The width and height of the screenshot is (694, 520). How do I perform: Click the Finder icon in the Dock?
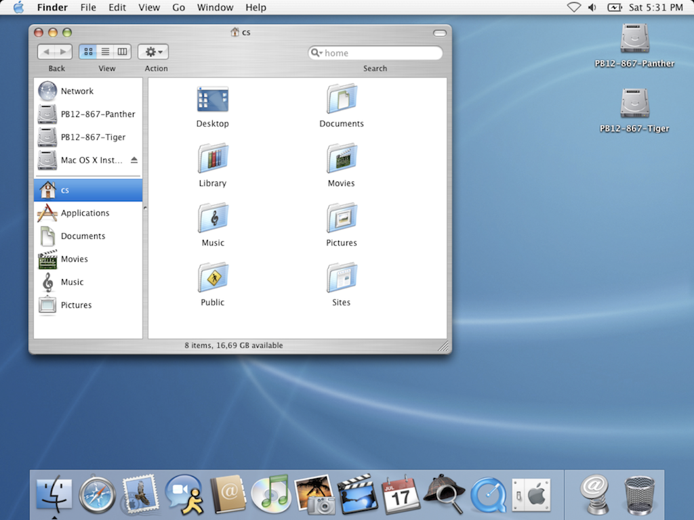pos(54,494)
